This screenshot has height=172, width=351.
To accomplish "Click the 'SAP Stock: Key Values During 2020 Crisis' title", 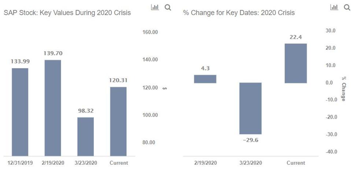I will click(x=67, y=13).
